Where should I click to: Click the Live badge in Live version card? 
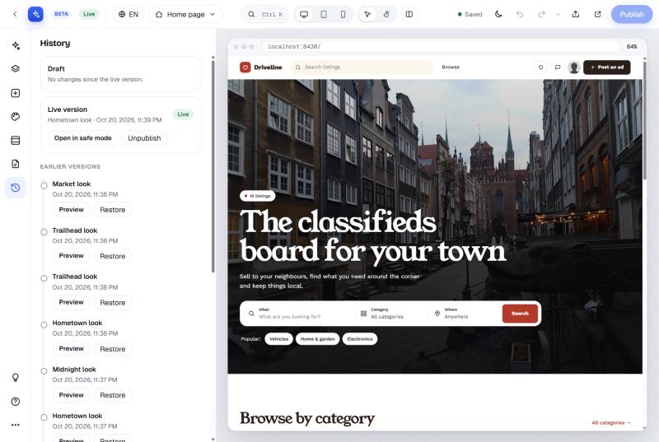183,114
